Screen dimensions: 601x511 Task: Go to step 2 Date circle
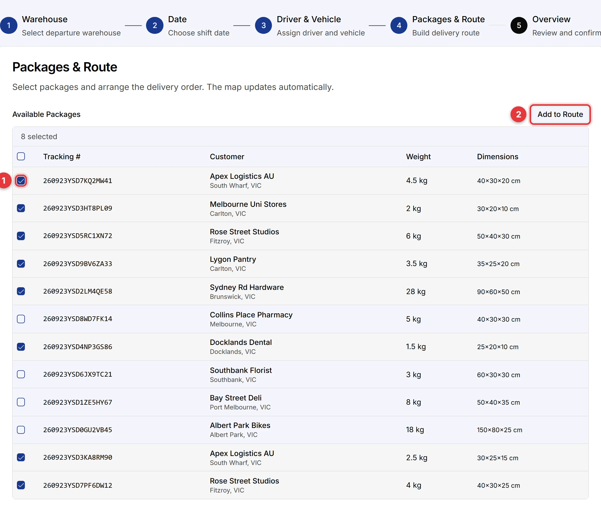[155, 25]
